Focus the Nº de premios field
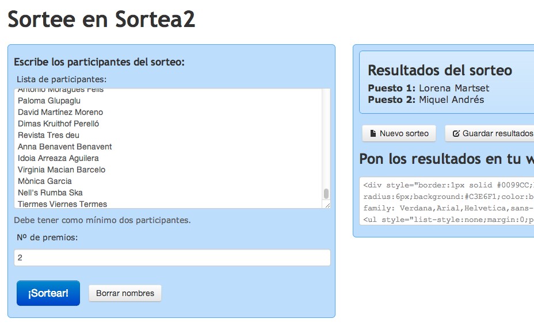Screen dimensions: 534x334 [x=172, y=258]
